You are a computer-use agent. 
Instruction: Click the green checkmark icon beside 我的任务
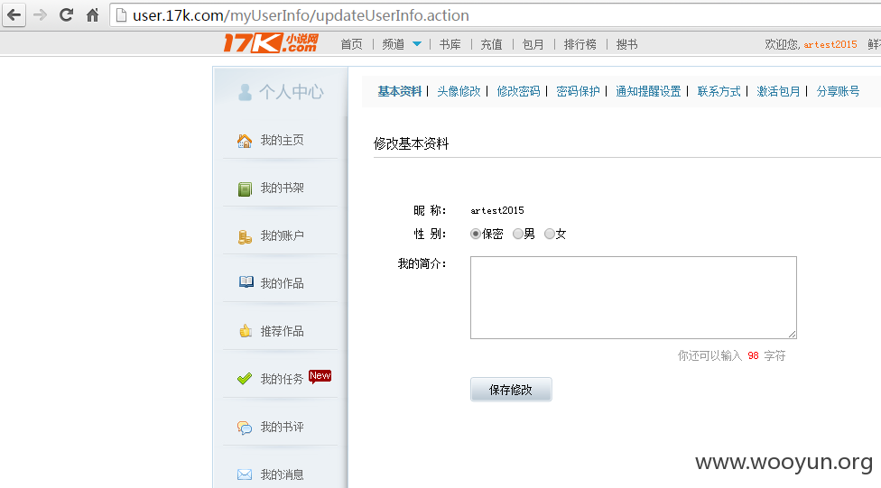tap(245, 379)
